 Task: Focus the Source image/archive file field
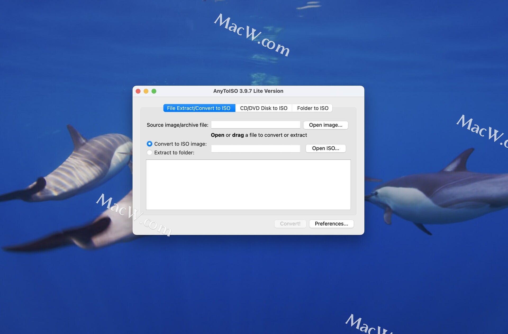click(256, 125)
